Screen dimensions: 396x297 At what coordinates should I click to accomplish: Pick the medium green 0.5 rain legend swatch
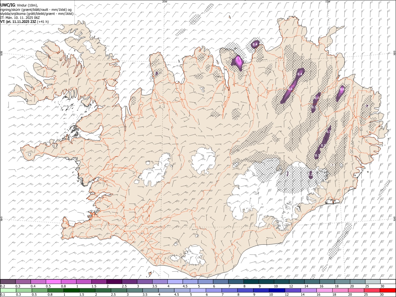point(40,290)
